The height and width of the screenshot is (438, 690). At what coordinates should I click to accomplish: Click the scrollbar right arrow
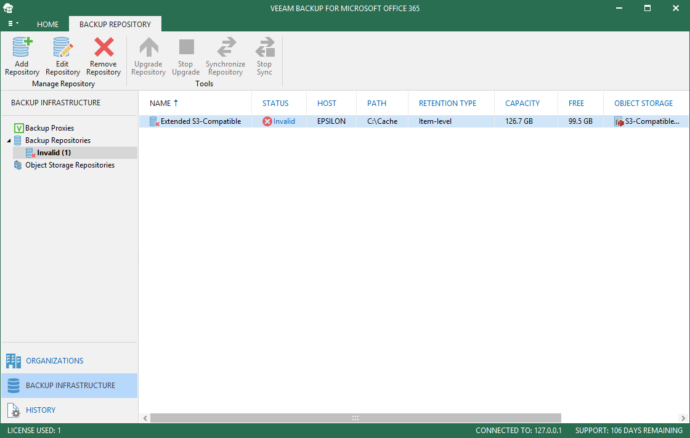[x=683, y=418]
